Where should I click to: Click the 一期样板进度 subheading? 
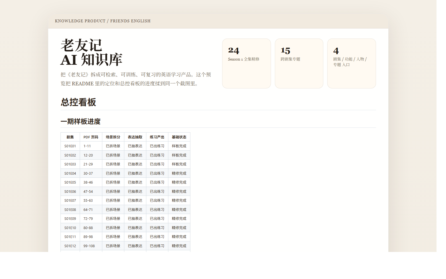(x=81, y=121)
